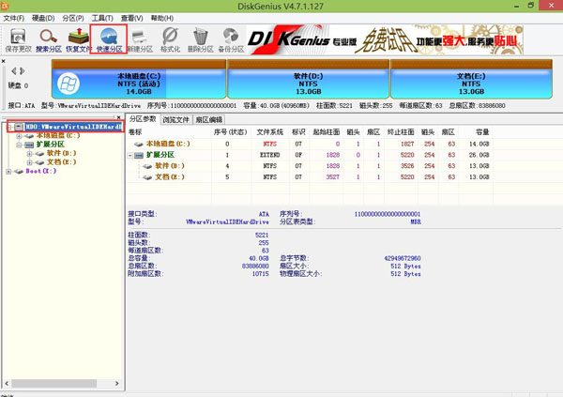This screenshot has width=563, height=397.
Task: Click the New Partition (新建分区) toolbar icon
Action: pyautogui.click(x=141, y=38)
